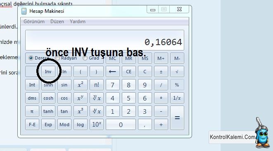Click the M- memory subtract button
The image size is (273, 151).
coord(177,58)
